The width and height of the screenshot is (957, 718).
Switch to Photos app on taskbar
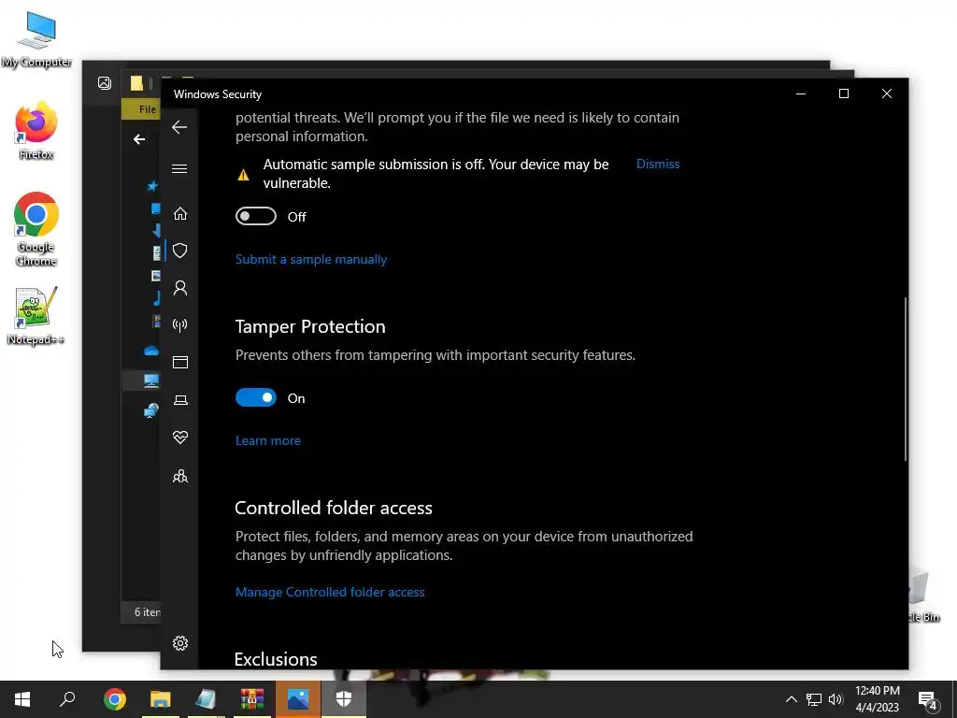pyautogui.click(x=298, y=699)
